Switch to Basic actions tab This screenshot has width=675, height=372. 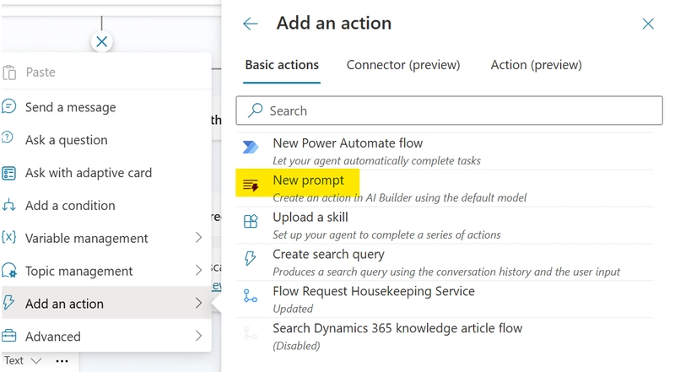(x=282, y=66)
